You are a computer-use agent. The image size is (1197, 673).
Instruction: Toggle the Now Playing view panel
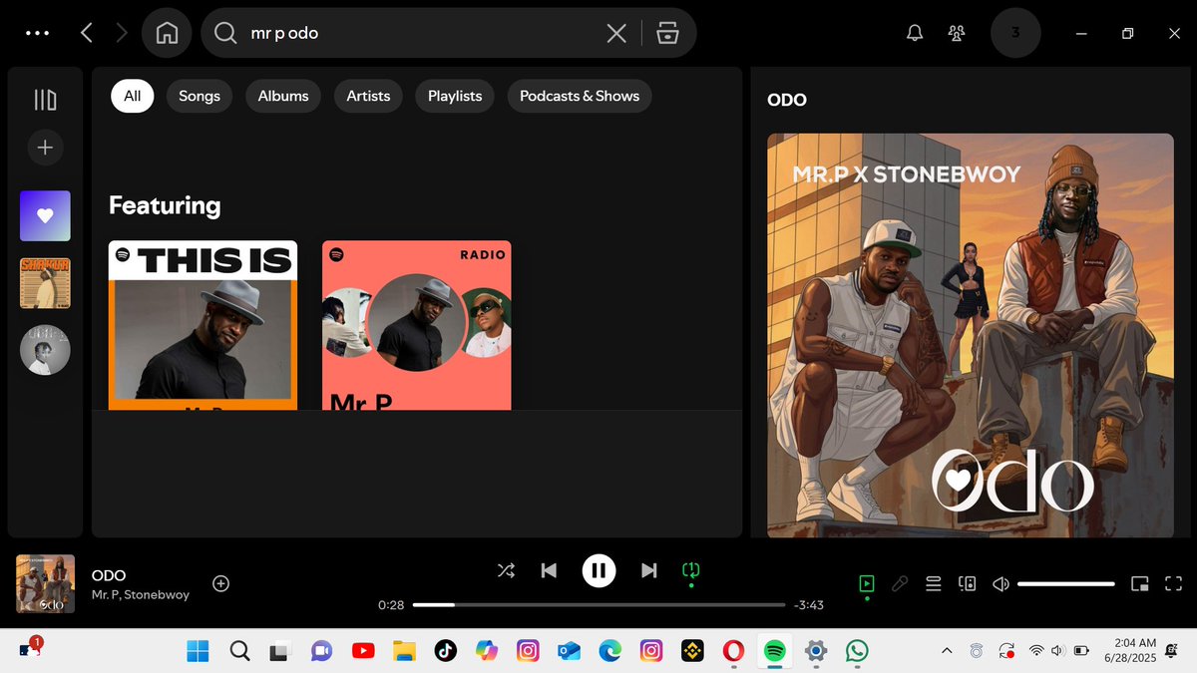pyautogui.click(x=866, y=583)
